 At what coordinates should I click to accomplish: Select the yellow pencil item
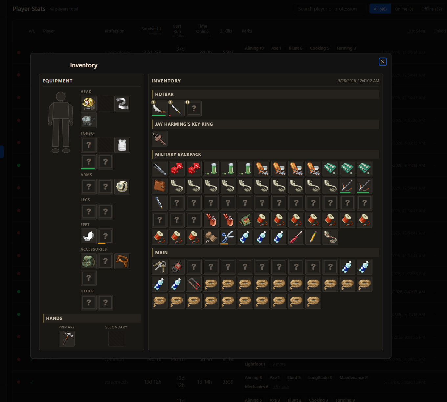(x=313, y=237)
